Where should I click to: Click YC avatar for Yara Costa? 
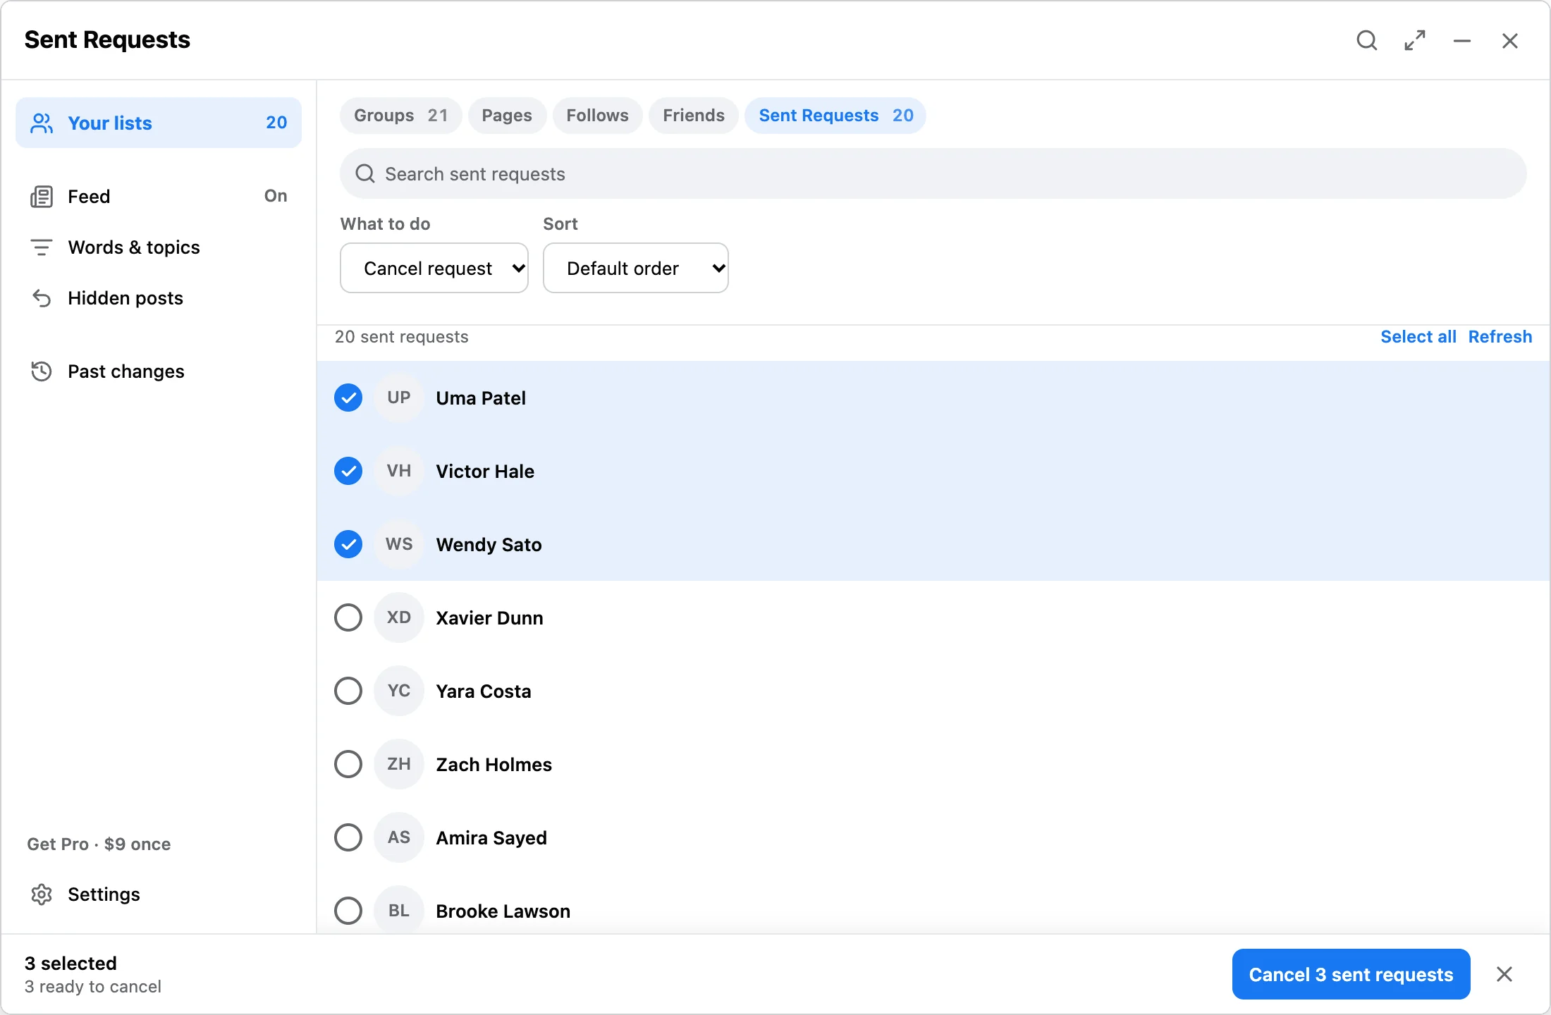tap(399, 691)
